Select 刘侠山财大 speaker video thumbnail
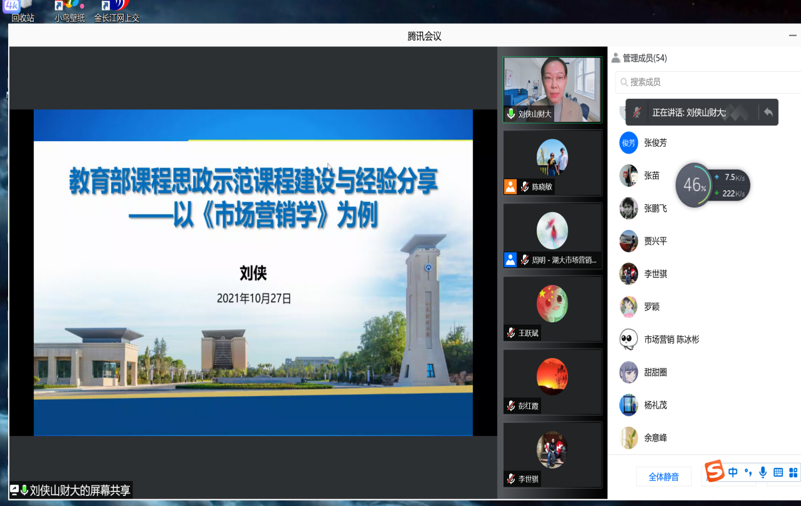This screenshot has height=506, width=801. pos(552,89)
